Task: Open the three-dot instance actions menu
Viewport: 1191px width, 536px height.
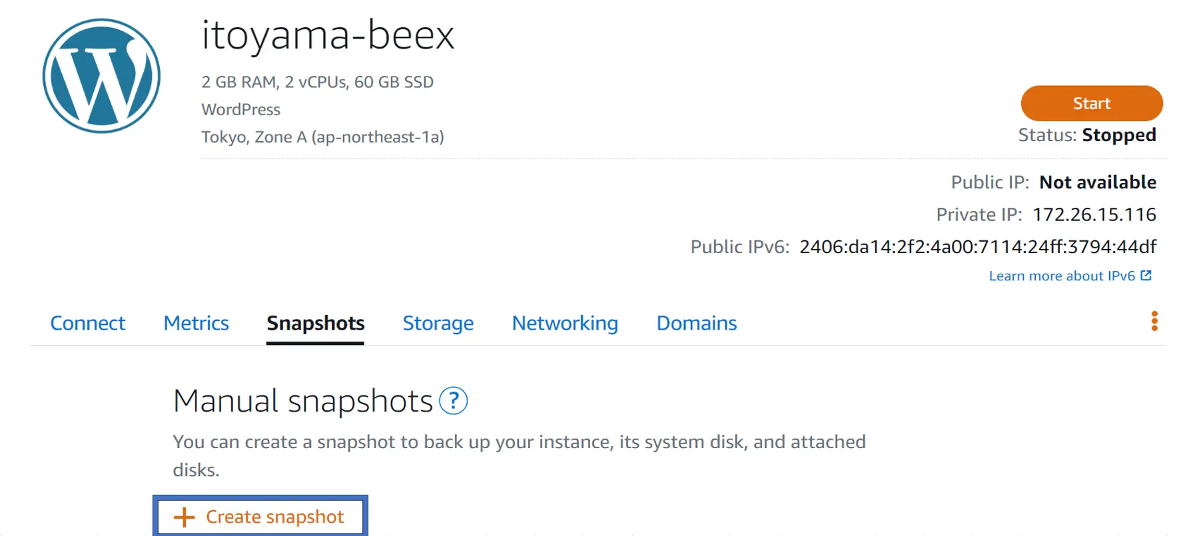Action: 1154,321
